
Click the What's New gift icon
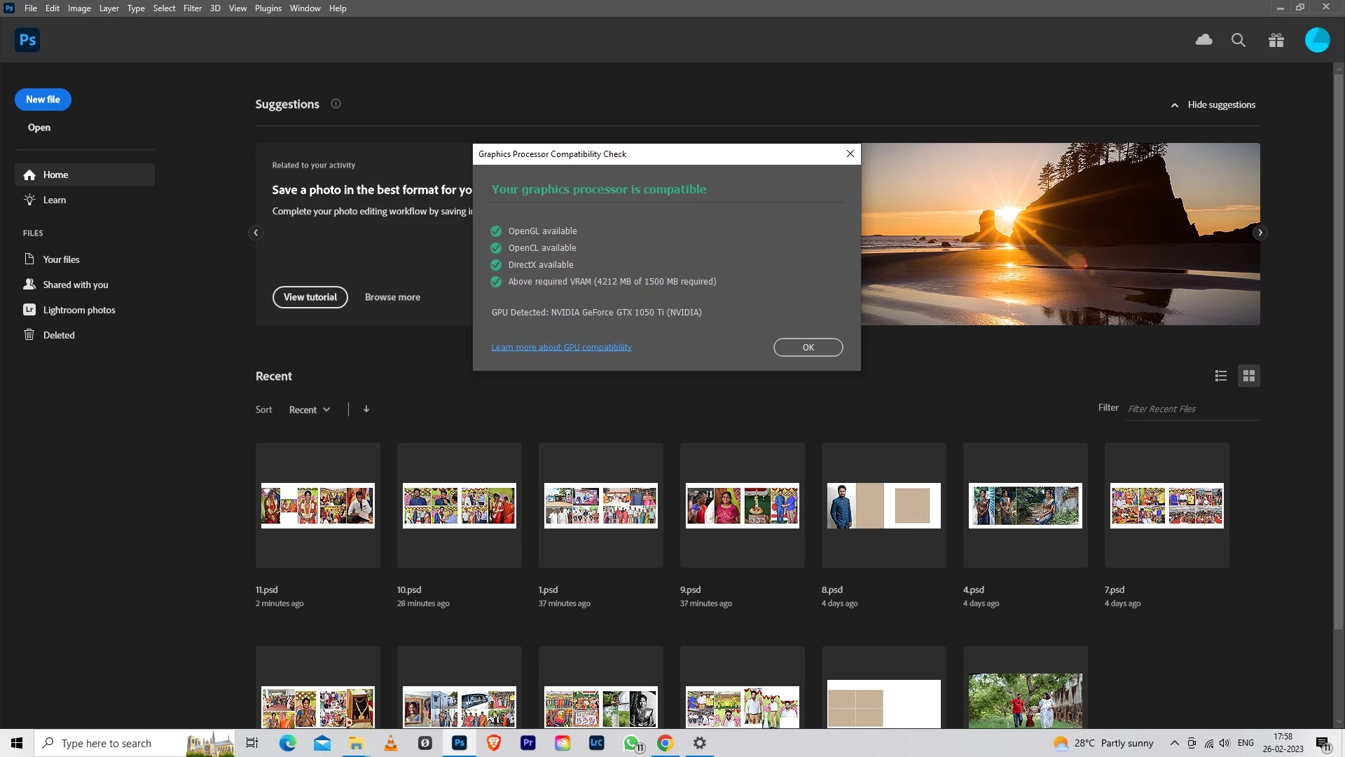click(1276, 40)
